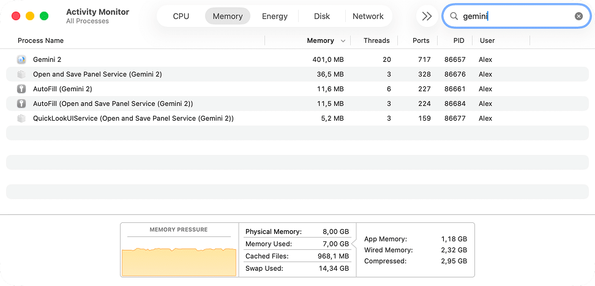Click the Swap Used 14,34 GB entry
This screenshot has width=595, height=286.
(297, 268)
